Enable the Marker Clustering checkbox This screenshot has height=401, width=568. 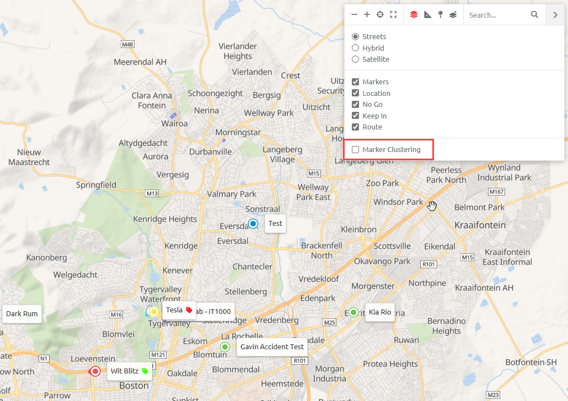[355, 149]
